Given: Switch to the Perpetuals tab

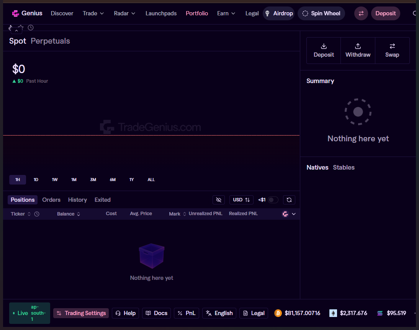Looking at the screenshot, I should 50,41.
